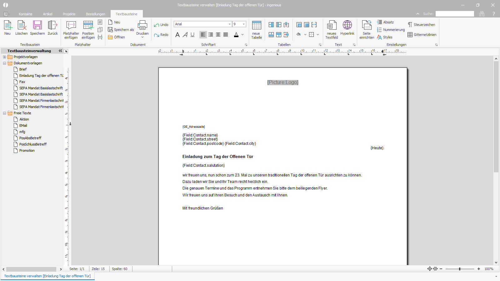Image resolution: width=500 pixels, height=281 pixels.
Task: Open the Arial font name dropdown
Action: [230, 24]
